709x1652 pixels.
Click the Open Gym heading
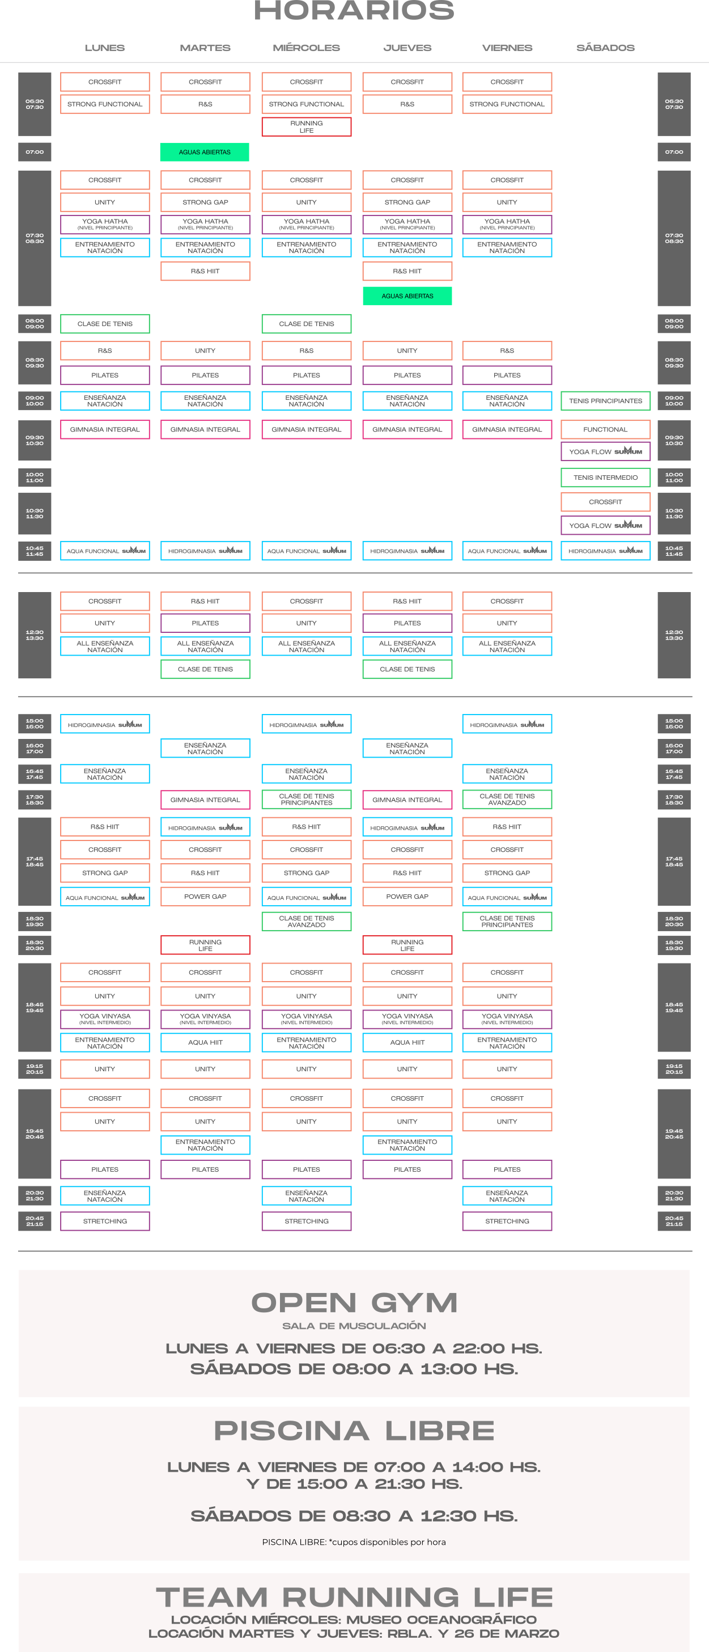tap(354, 1303)
